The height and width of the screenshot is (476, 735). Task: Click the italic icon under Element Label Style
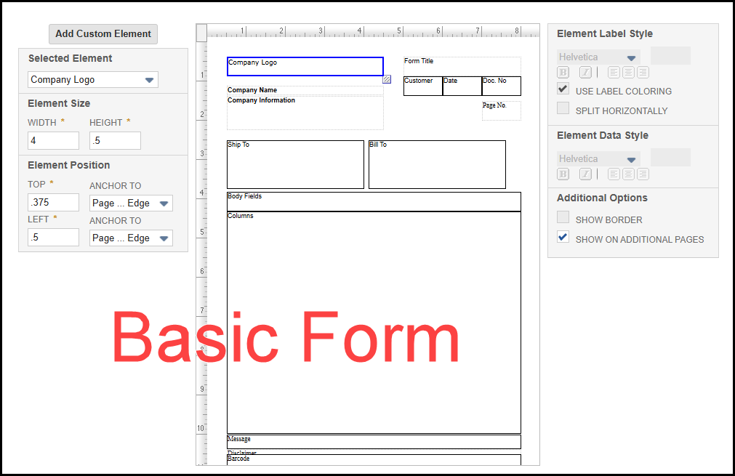pyautogui.click(x=585, y=72)
